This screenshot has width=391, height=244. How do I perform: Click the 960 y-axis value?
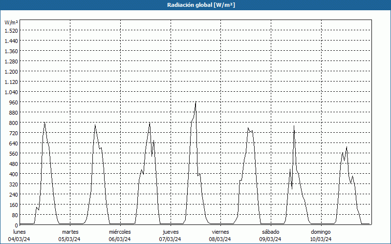click(x=14, y=102)
